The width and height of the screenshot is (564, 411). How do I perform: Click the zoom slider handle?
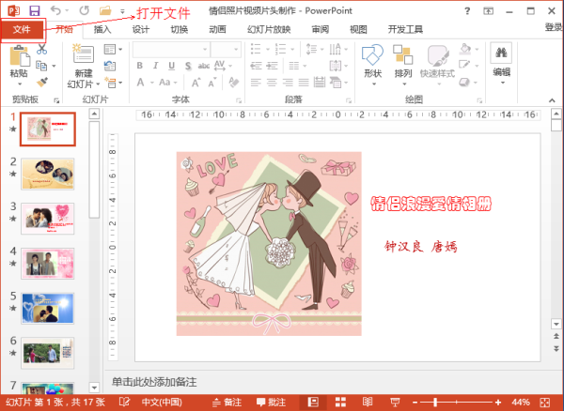(x=435, y=403)
